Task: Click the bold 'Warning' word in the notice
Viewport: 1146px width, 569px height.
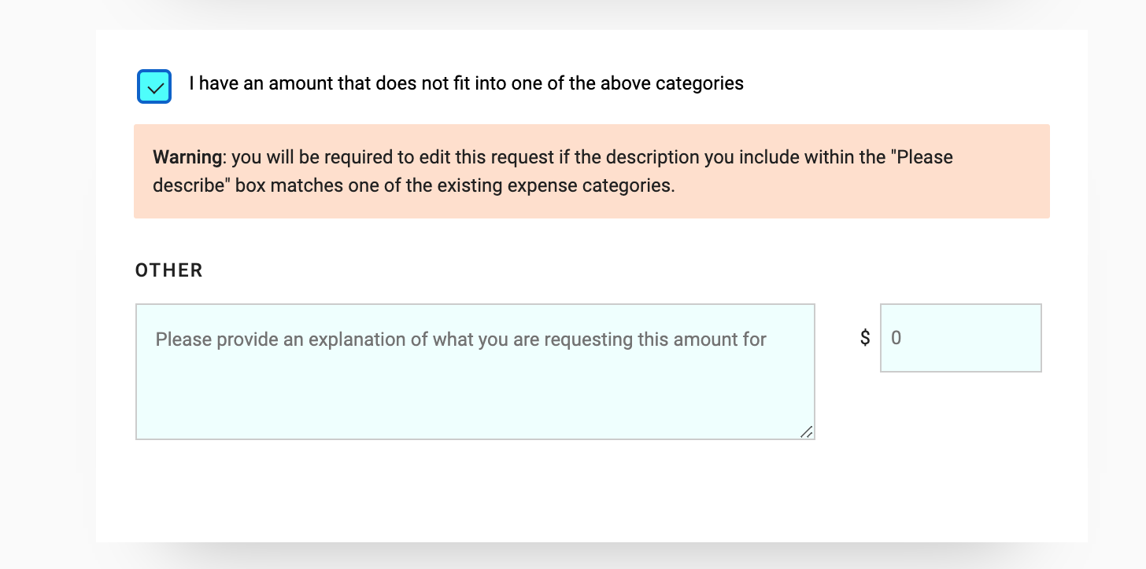Action: (187, 157)
